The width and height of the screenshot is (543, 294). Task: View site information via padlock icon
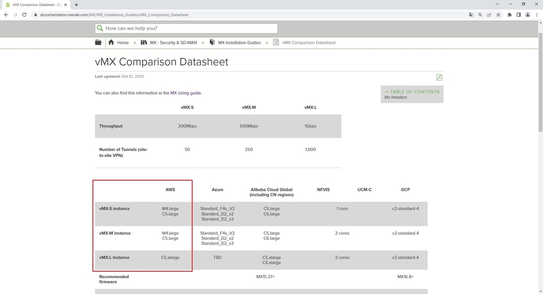[x=36, y=14]
